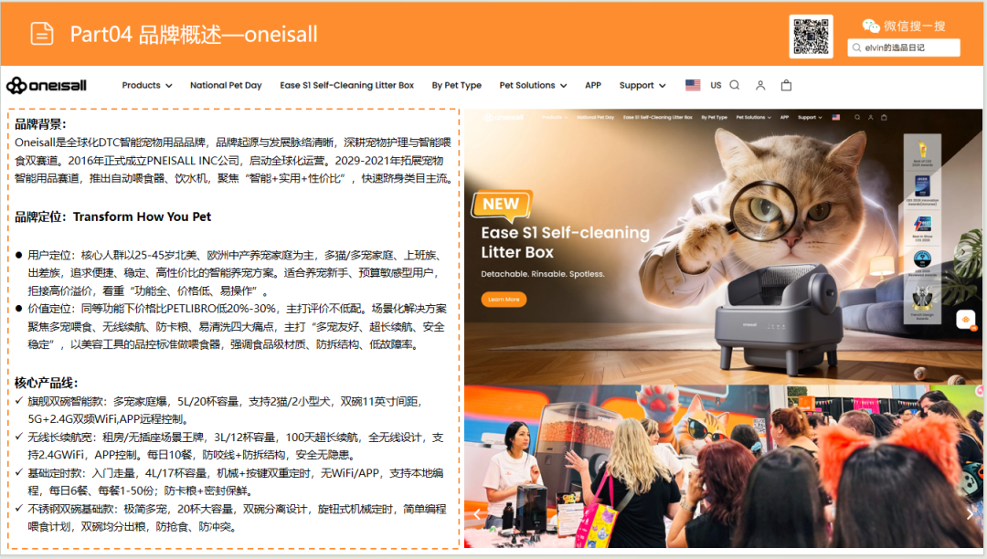
Task: Click the orange Learn More button
Action: click(x=504, y=300)
